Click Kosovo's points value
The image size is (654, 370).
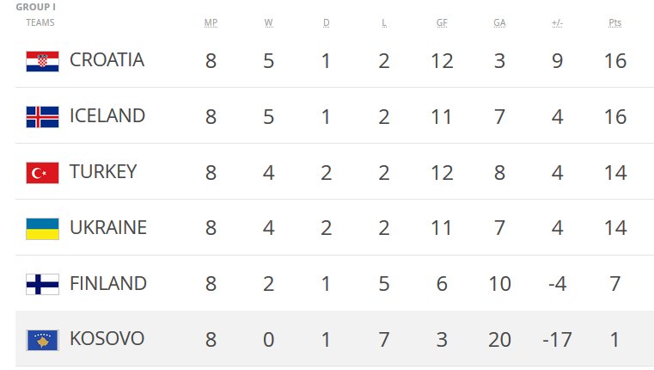point(615,339)
